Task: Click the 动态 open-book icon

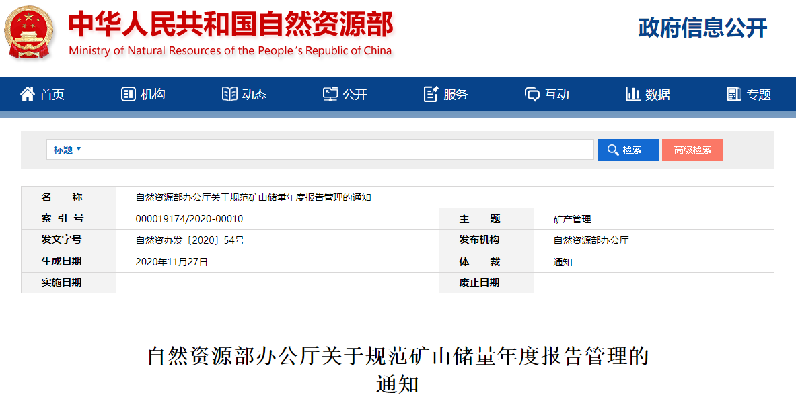Action: (x=229, y=95)
